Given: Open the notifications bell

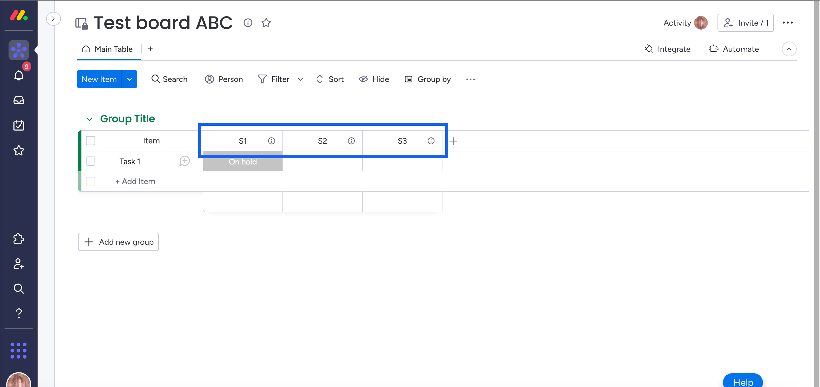Looking at the screenshot, I should tap(19, 75).
